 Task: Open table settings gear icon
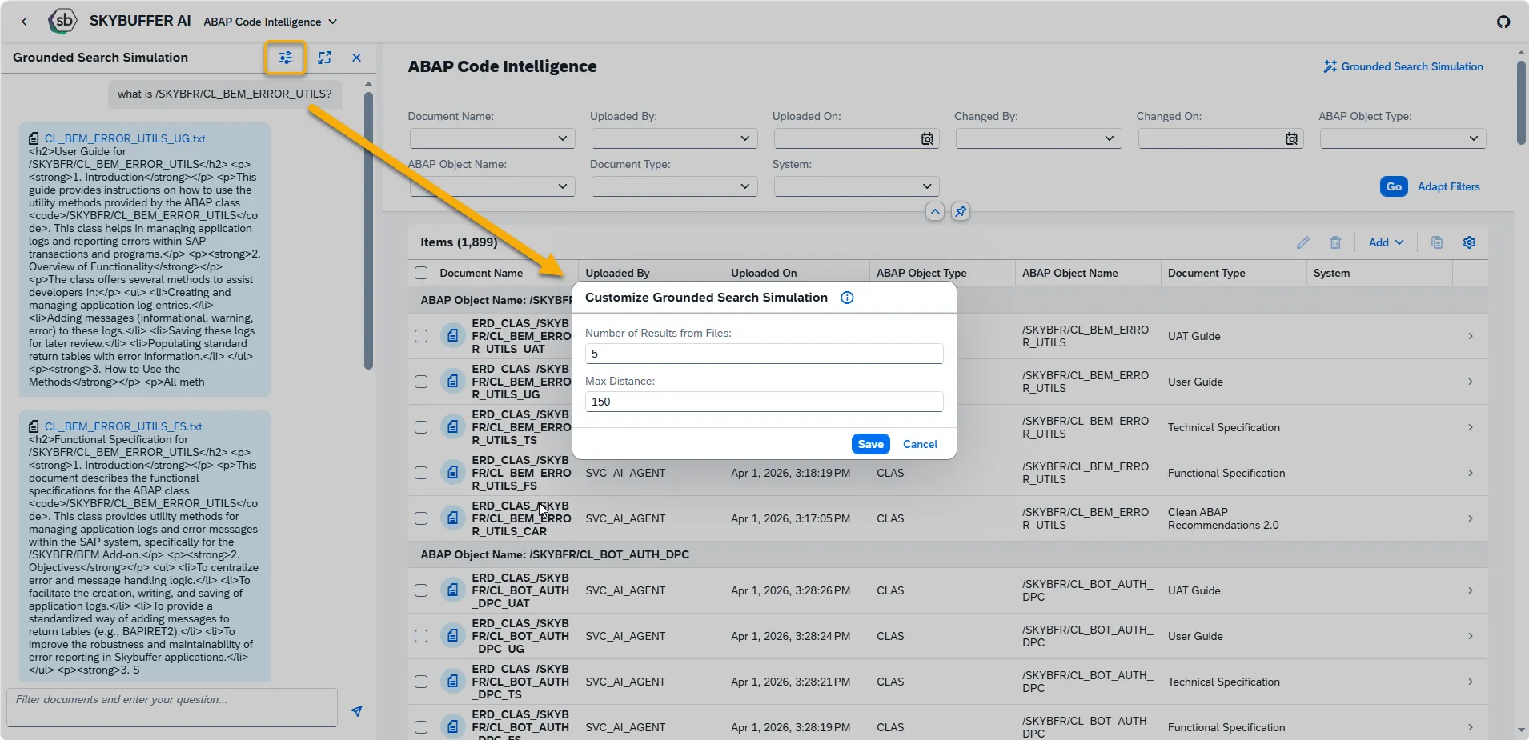1470,242
